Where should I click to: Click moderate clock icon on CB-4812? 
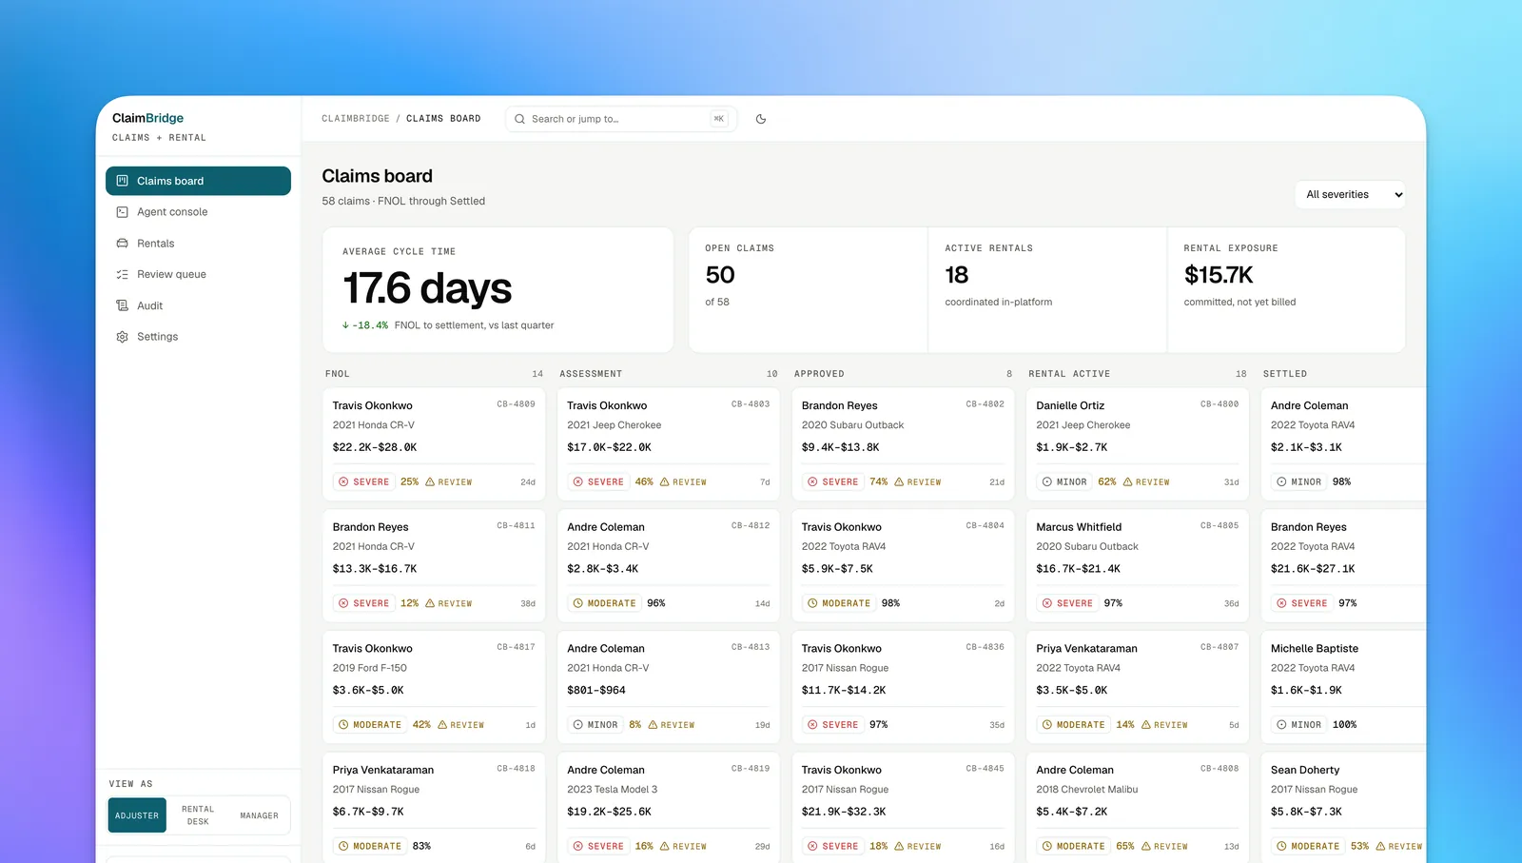[x=578, y=603]
